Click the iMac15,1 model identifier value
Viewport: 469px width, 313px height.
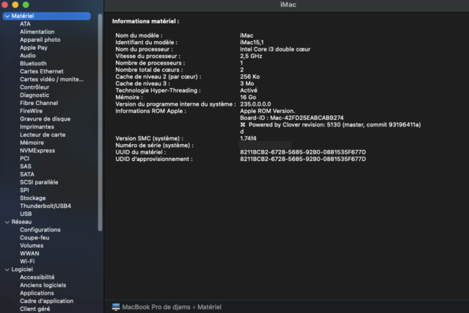coord(252,42)
